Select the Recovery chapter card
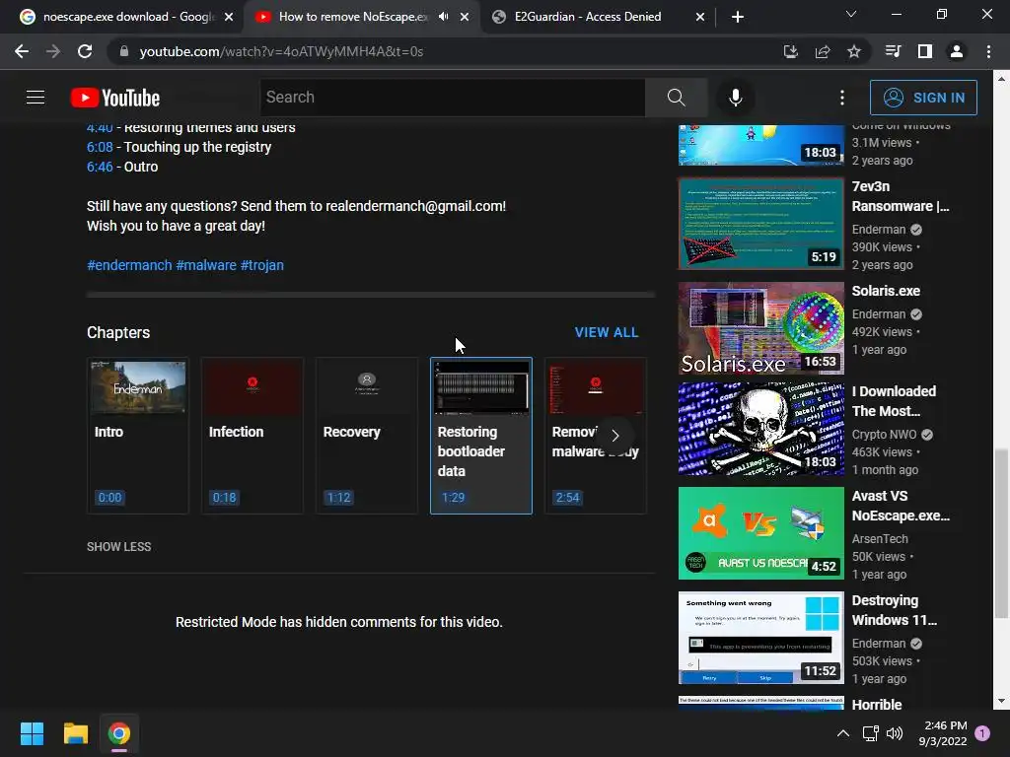Screen dimensions: 1010x757 (367, 436)
